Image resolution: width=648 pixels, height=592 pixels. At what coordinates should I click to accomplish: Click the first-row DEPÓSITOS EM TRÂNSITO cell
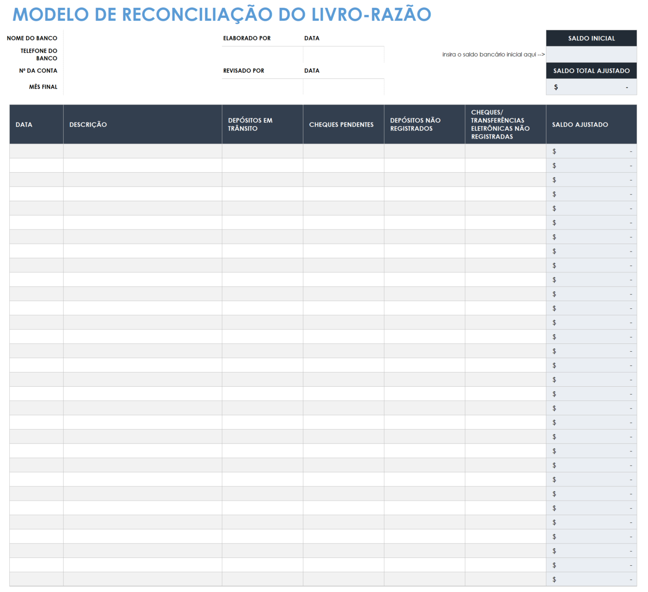263,151
